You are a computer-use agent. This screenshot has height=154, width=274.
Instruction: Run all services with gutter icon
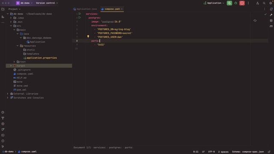pyautogui.click(x=80, y=14)
